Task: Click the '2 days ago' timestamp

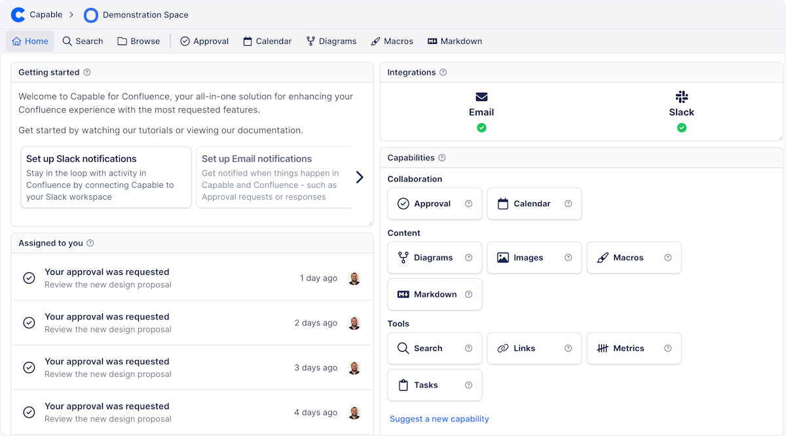Action: tap(316, 323)
